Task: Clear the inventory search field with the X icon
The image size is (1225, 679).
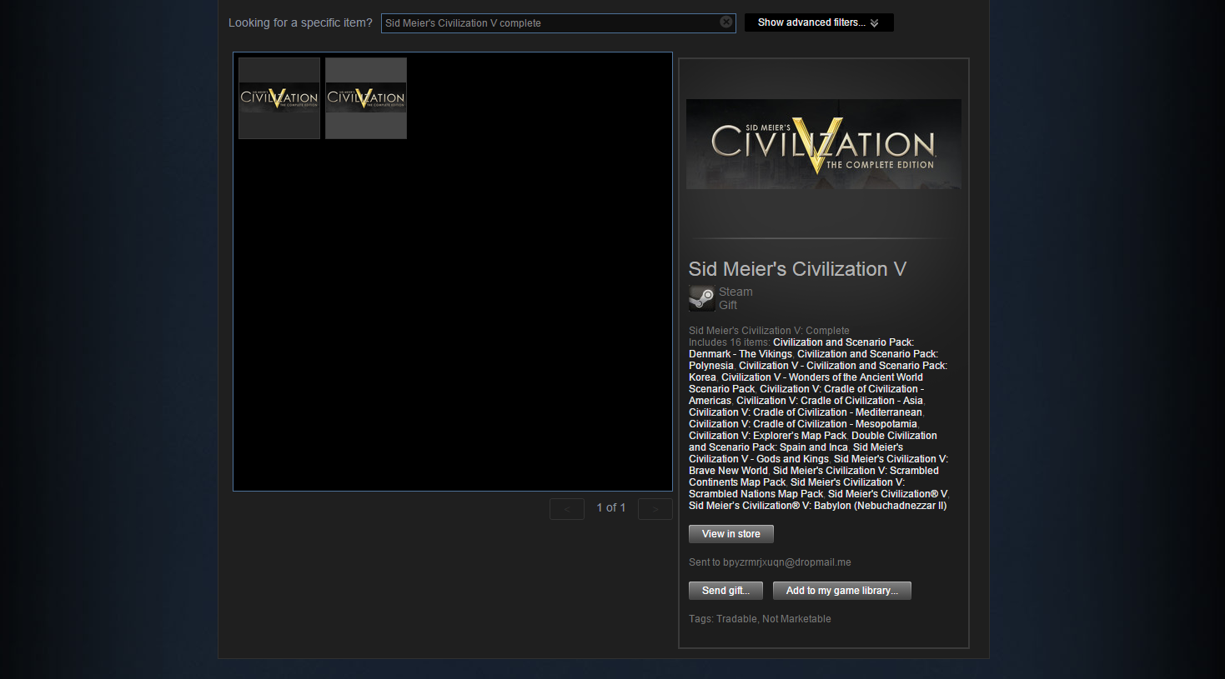Action: 726,22
